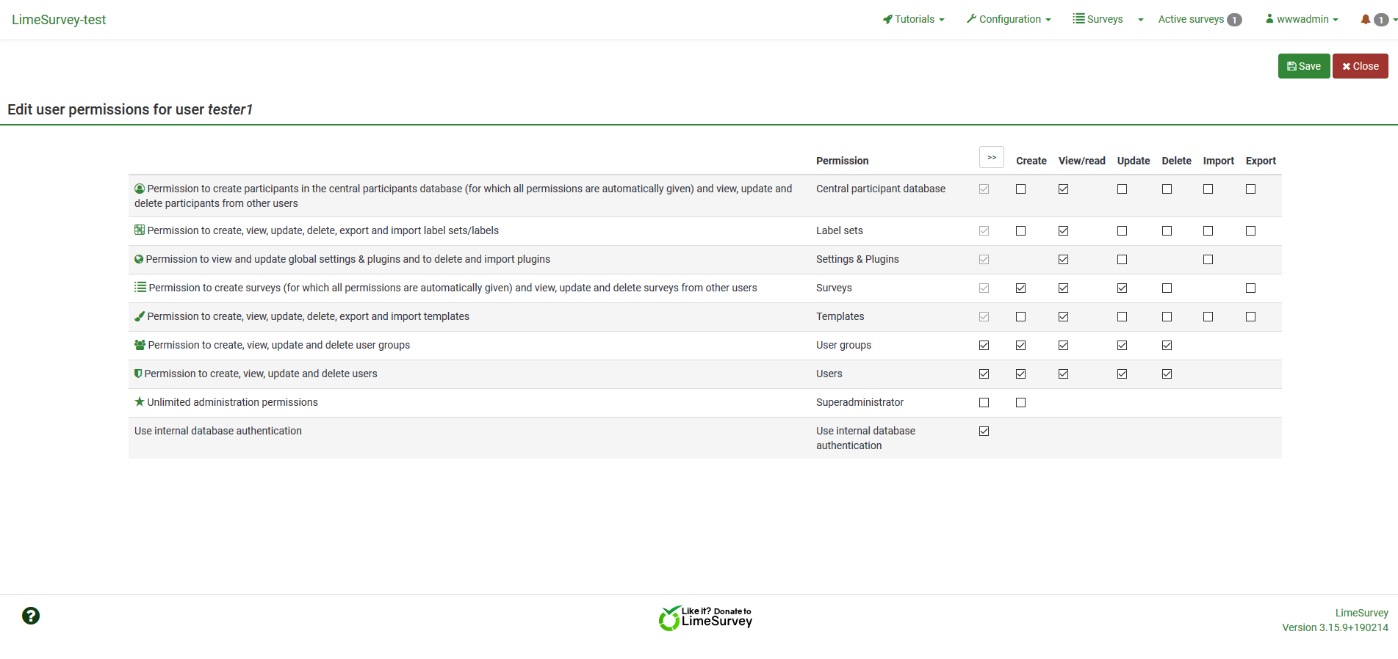The image size is (1398, 659).
Task: Click the Permission column header
Action: (x=842, y=161)
